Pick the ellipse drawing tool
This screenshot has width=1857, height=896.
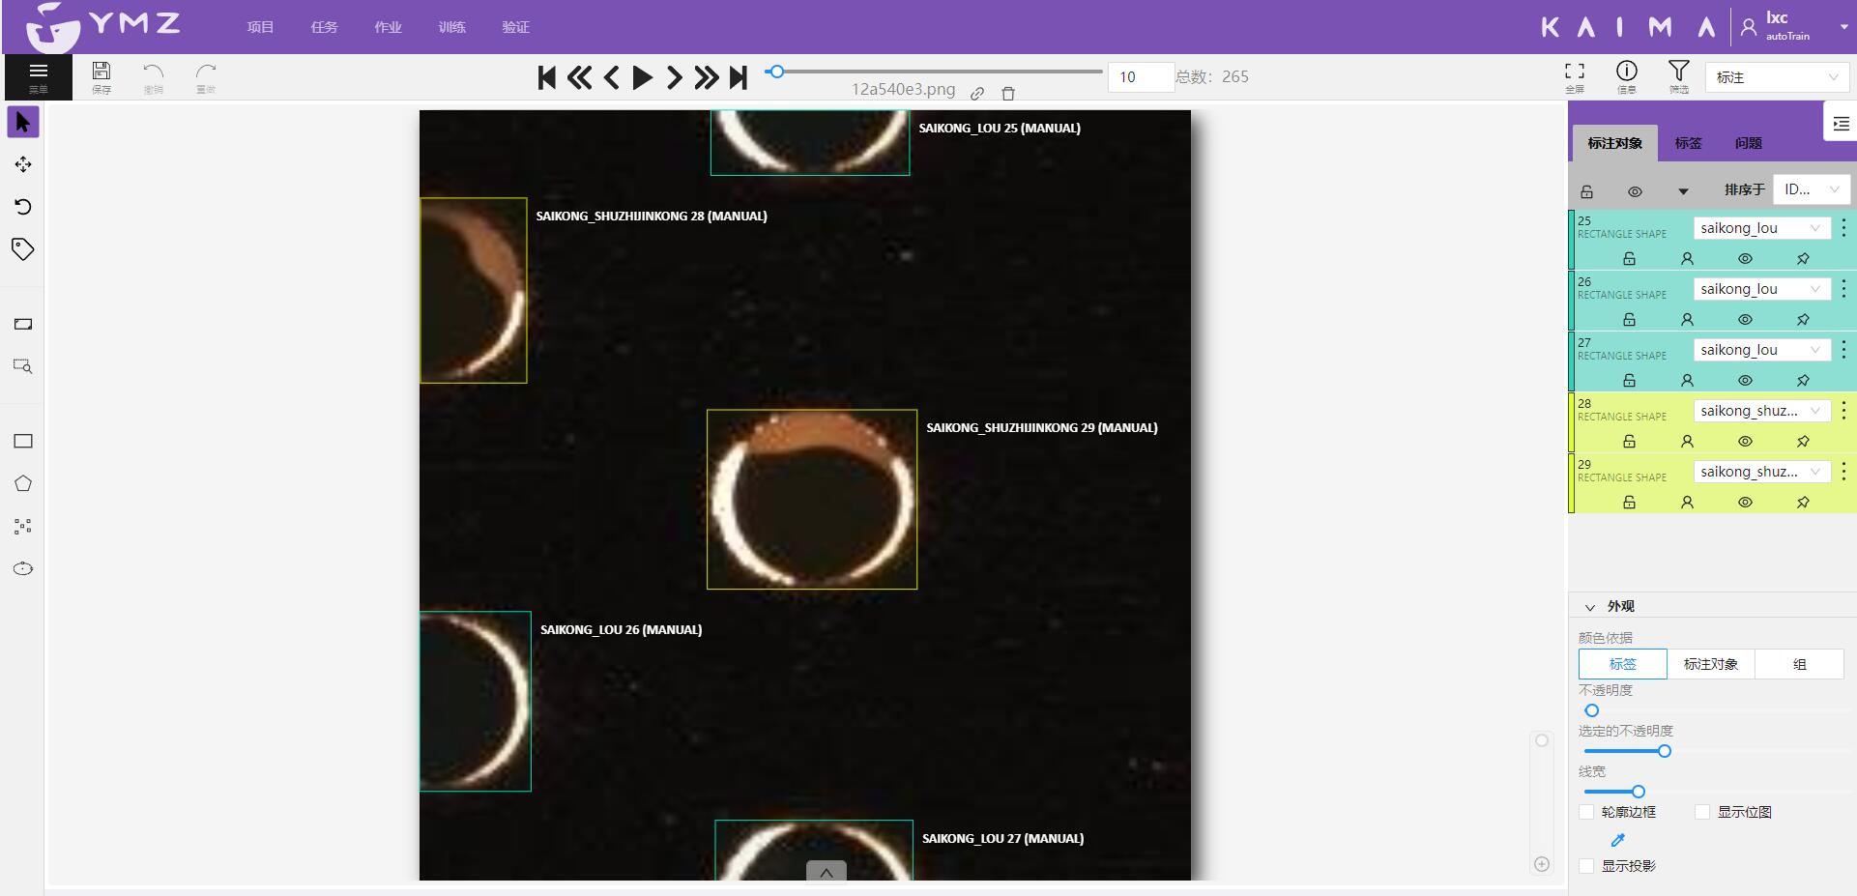coord(23,568)
